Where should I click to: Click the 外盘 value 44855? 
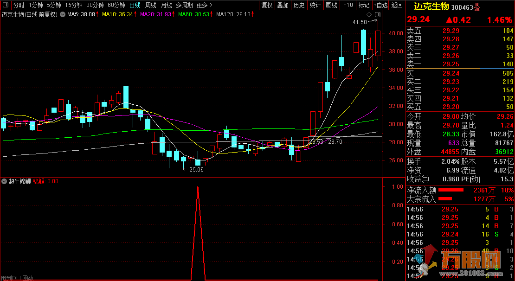pyautogui.click(x=449, y=152)
